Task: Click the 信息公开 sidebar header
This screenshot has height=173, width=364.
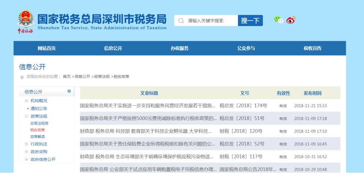Action: 33,92
